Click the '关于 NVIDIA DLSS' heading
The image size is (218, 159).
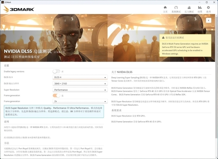(x=122, y=72)
